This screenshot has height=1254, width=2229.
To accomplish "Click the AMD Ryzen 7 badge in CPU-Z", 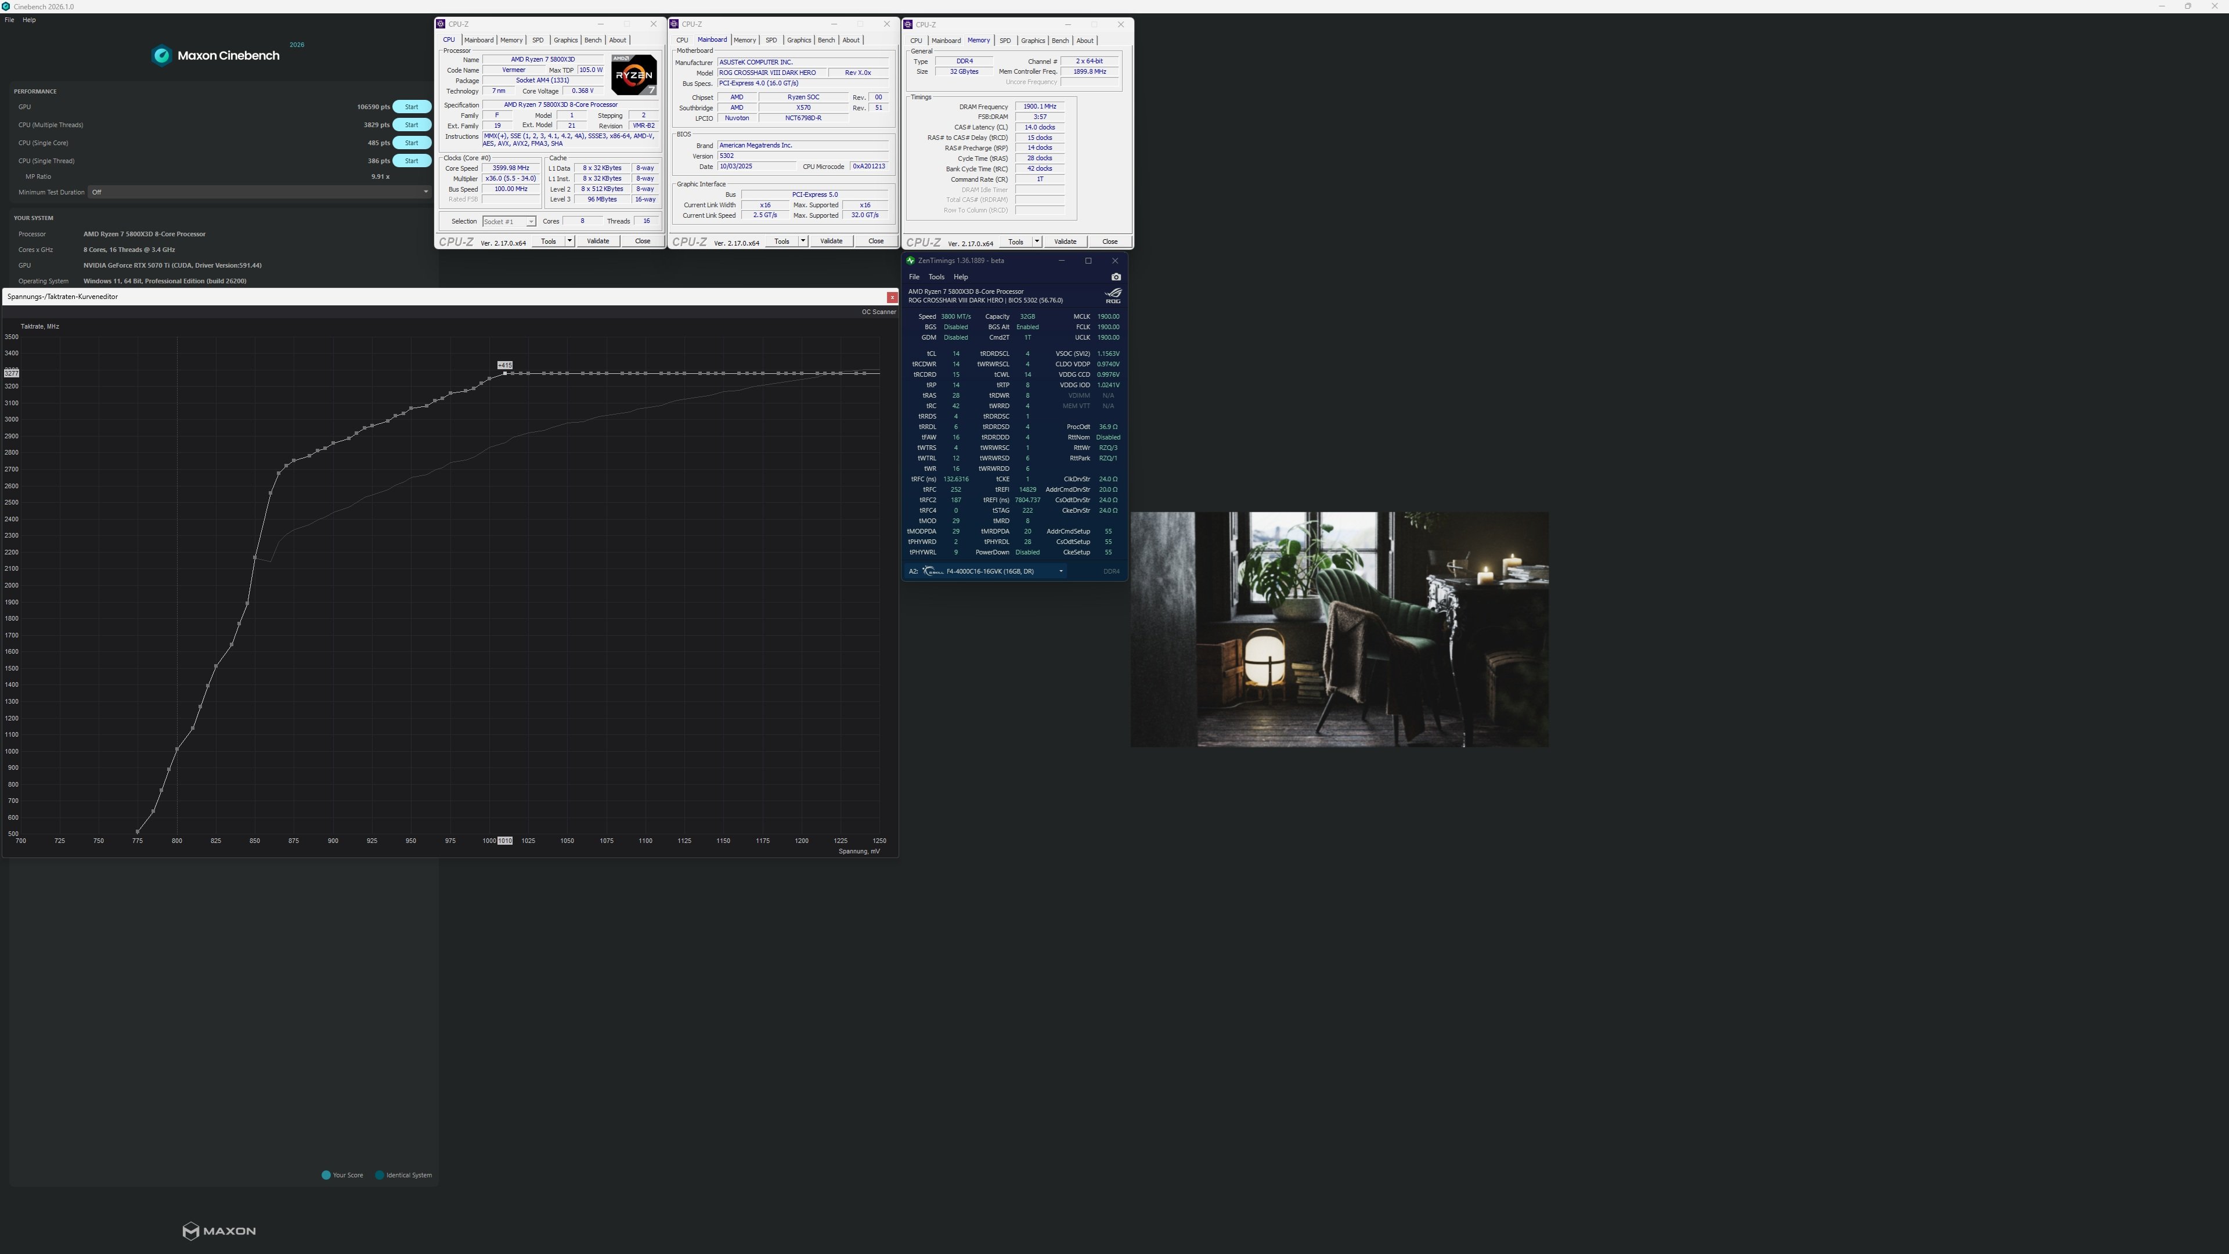I will pyautogui.click(x=634, y=75).
